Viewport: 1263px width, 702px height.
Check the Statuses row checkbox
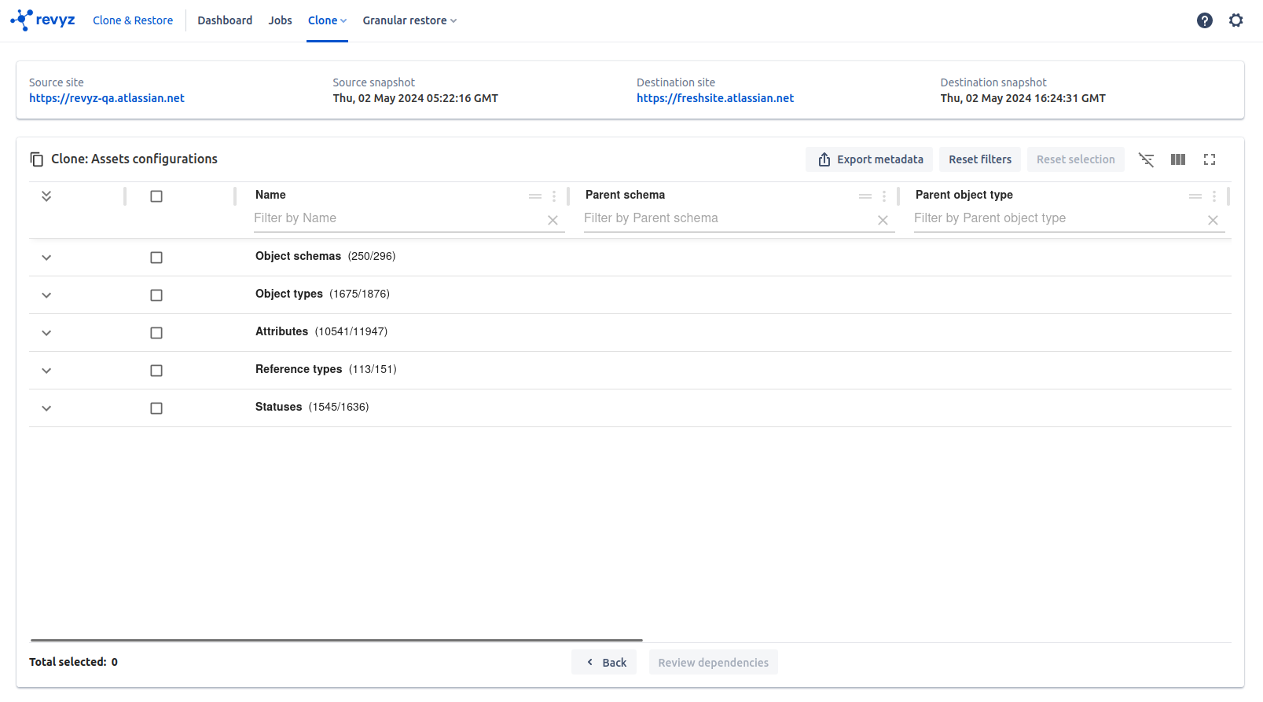[156, 408]
